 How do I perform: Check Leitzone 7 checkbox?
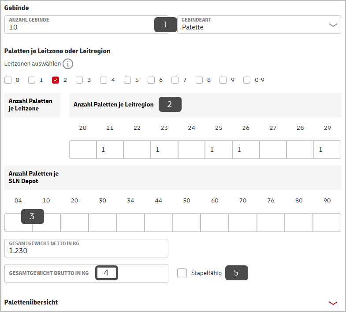point(175,80)
